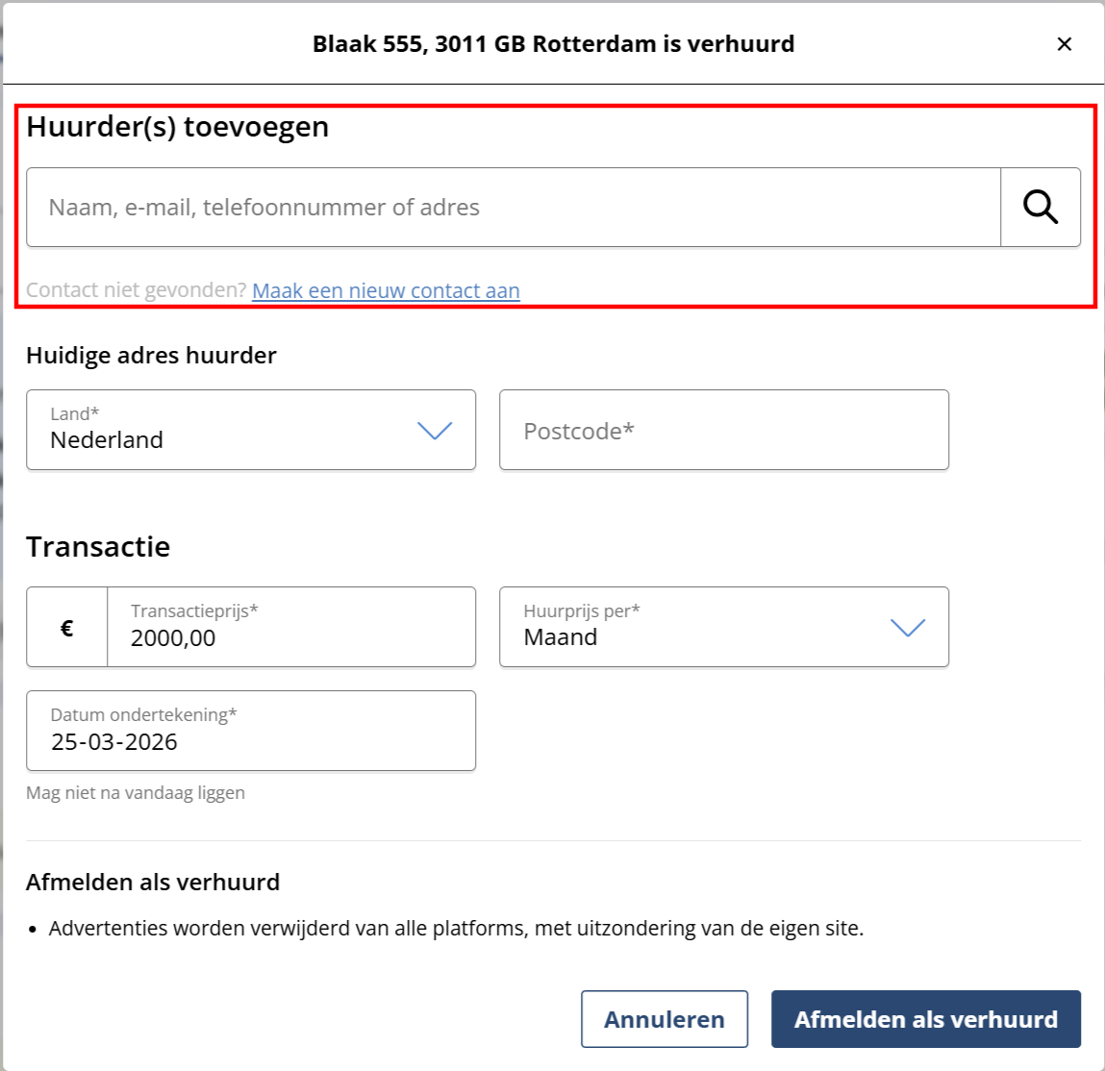
Task: Click the euro currency symbol box
Action: tap(67, 628)
